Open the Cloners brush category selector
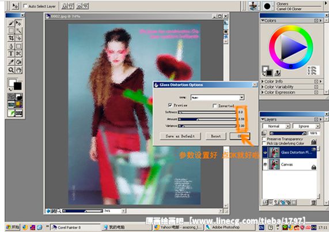329x232 pixels. pos(254,6)
